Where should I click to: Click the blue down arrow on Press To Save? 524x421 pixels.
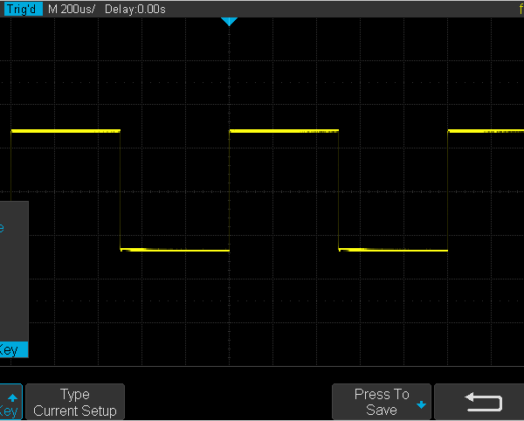point(423,405)
